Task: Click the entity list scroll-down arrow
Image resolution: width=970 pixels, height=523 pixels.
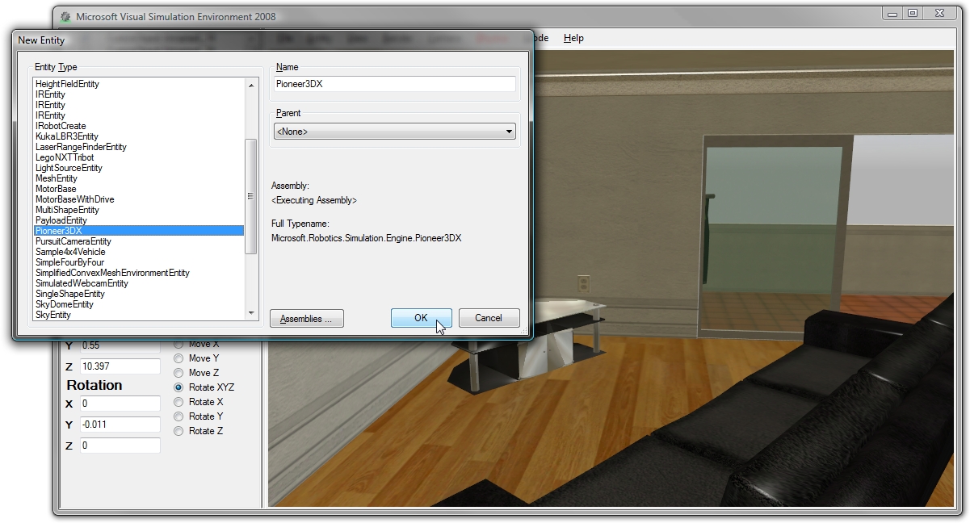Action: coord(250,312)
